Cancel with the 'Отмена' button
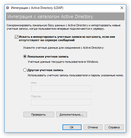Image resolution: width=131 pixels, height=138 pixels. pyautogui.click(x=93, y=127)
